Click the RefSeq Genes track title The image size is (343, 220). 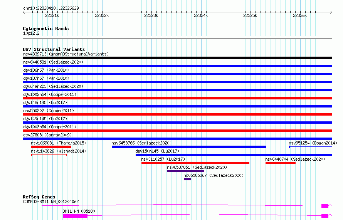pos(39,197)
